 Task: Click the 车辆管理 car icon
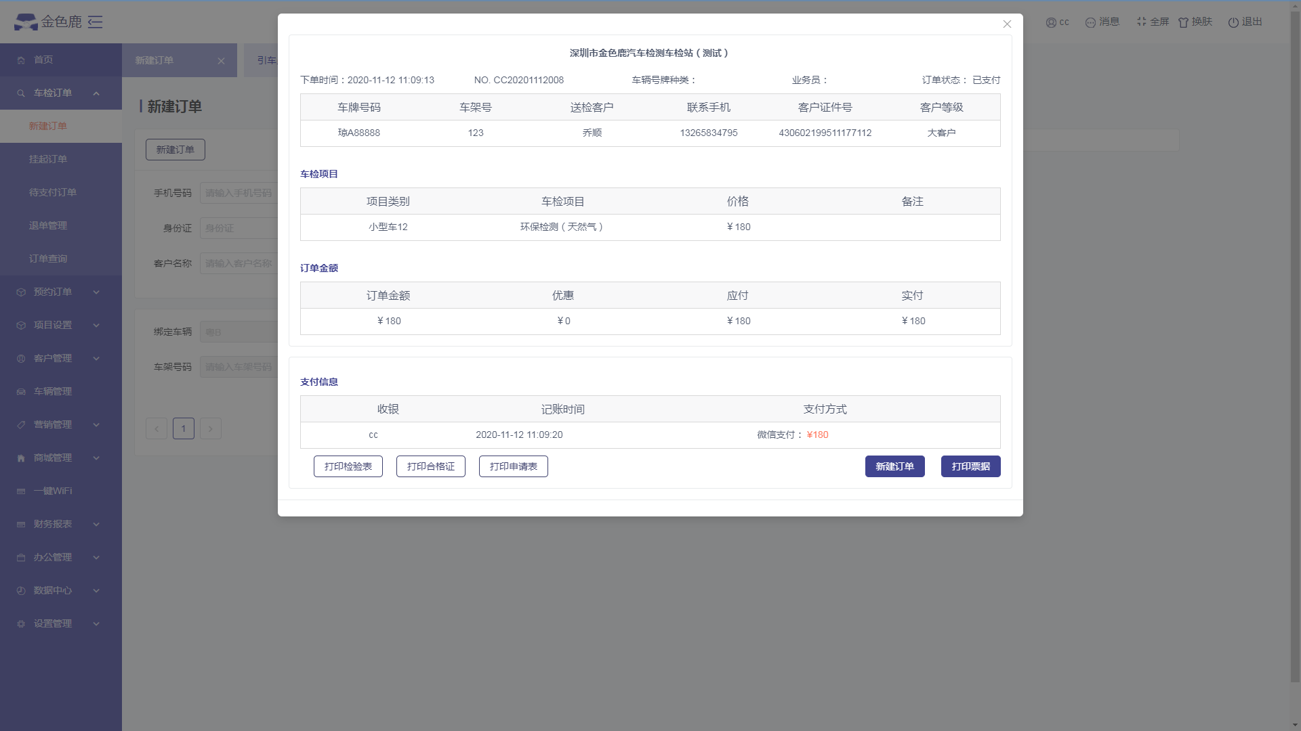pyautogui.click(x=21, y=392)
